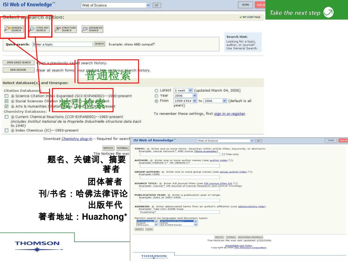Image resolution: width=348 pixels, height=261 pixels.
Task: Click info icon beside Current Chemical Reactions
Action: pos(13,117)
